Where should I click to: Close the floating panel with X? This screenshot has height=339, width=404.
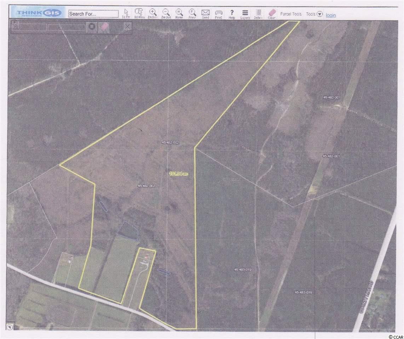pos(127,26)
